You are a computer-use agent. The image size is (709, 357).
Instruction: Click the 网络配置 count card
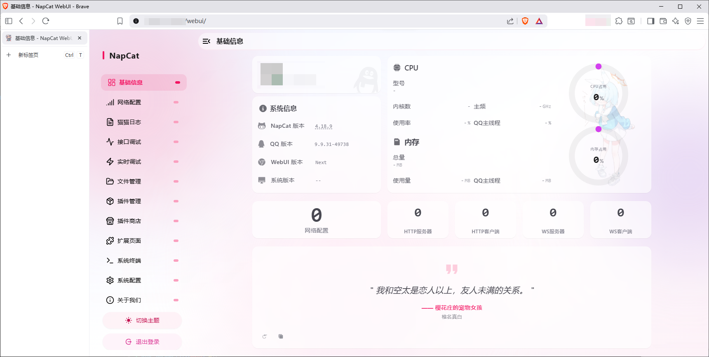coord(316,220)
